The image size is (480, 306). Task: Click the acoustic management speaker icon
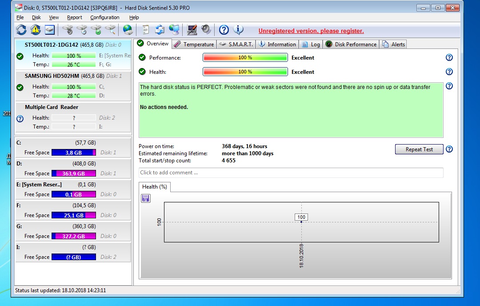click(x=205, y=29)
